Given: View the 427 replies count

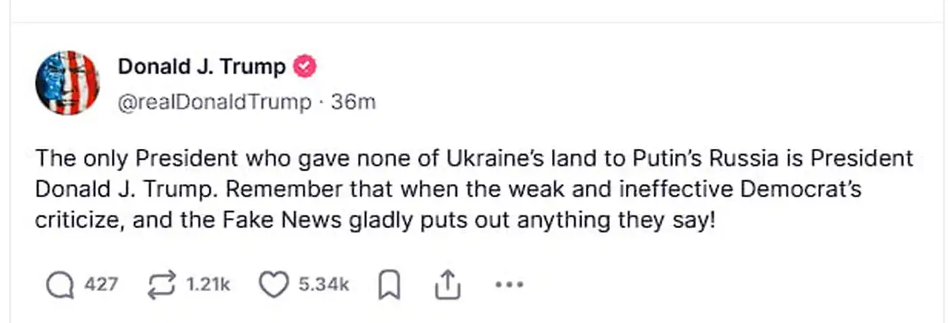Looking at the screenshot, I should [100, 286].
